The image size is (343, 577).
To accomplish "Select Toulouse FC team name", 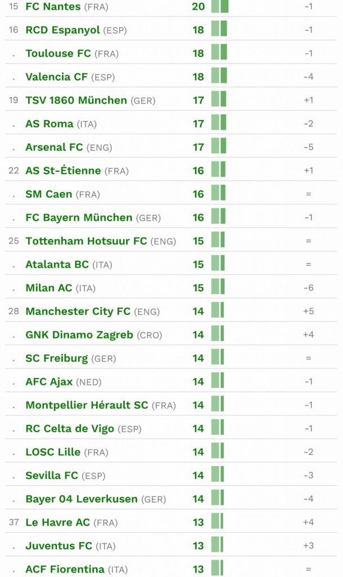I will [58, 54].
